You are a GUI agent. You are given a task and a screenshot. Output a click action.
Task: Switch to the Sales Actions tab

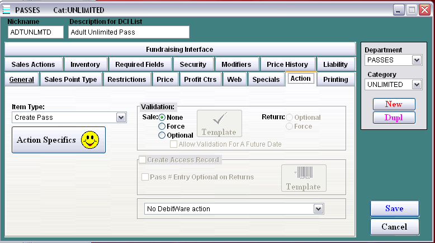coord(34,65)
